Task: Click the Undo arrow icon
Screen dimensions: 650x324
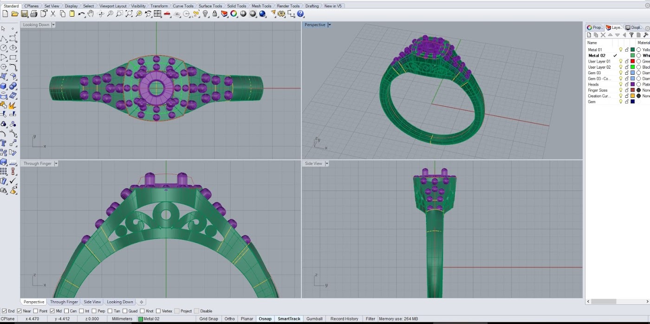Action: click(81, 14)
